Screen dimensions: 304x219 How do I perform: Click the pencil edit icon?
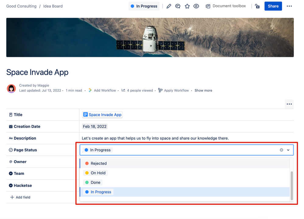169,6
